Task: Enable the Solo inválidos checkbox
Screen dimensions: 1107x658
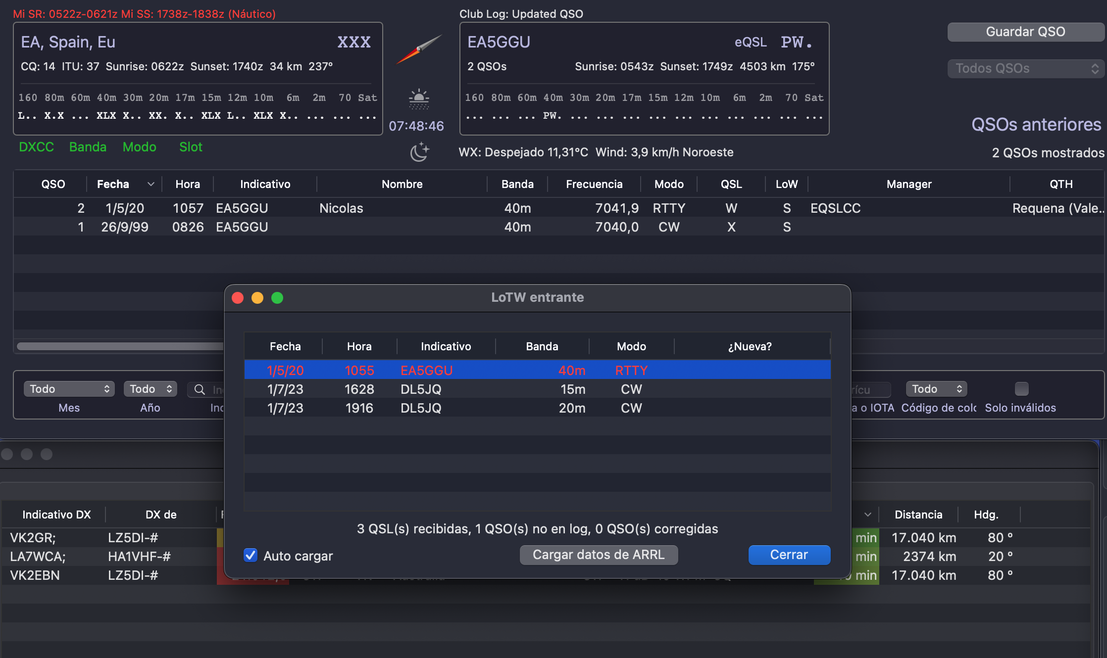Action: pyautogui.click(x=1021, y=389)
